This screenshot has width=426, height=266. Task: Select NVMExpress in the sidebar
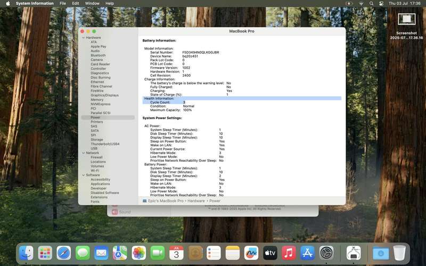tap(101, 104)
